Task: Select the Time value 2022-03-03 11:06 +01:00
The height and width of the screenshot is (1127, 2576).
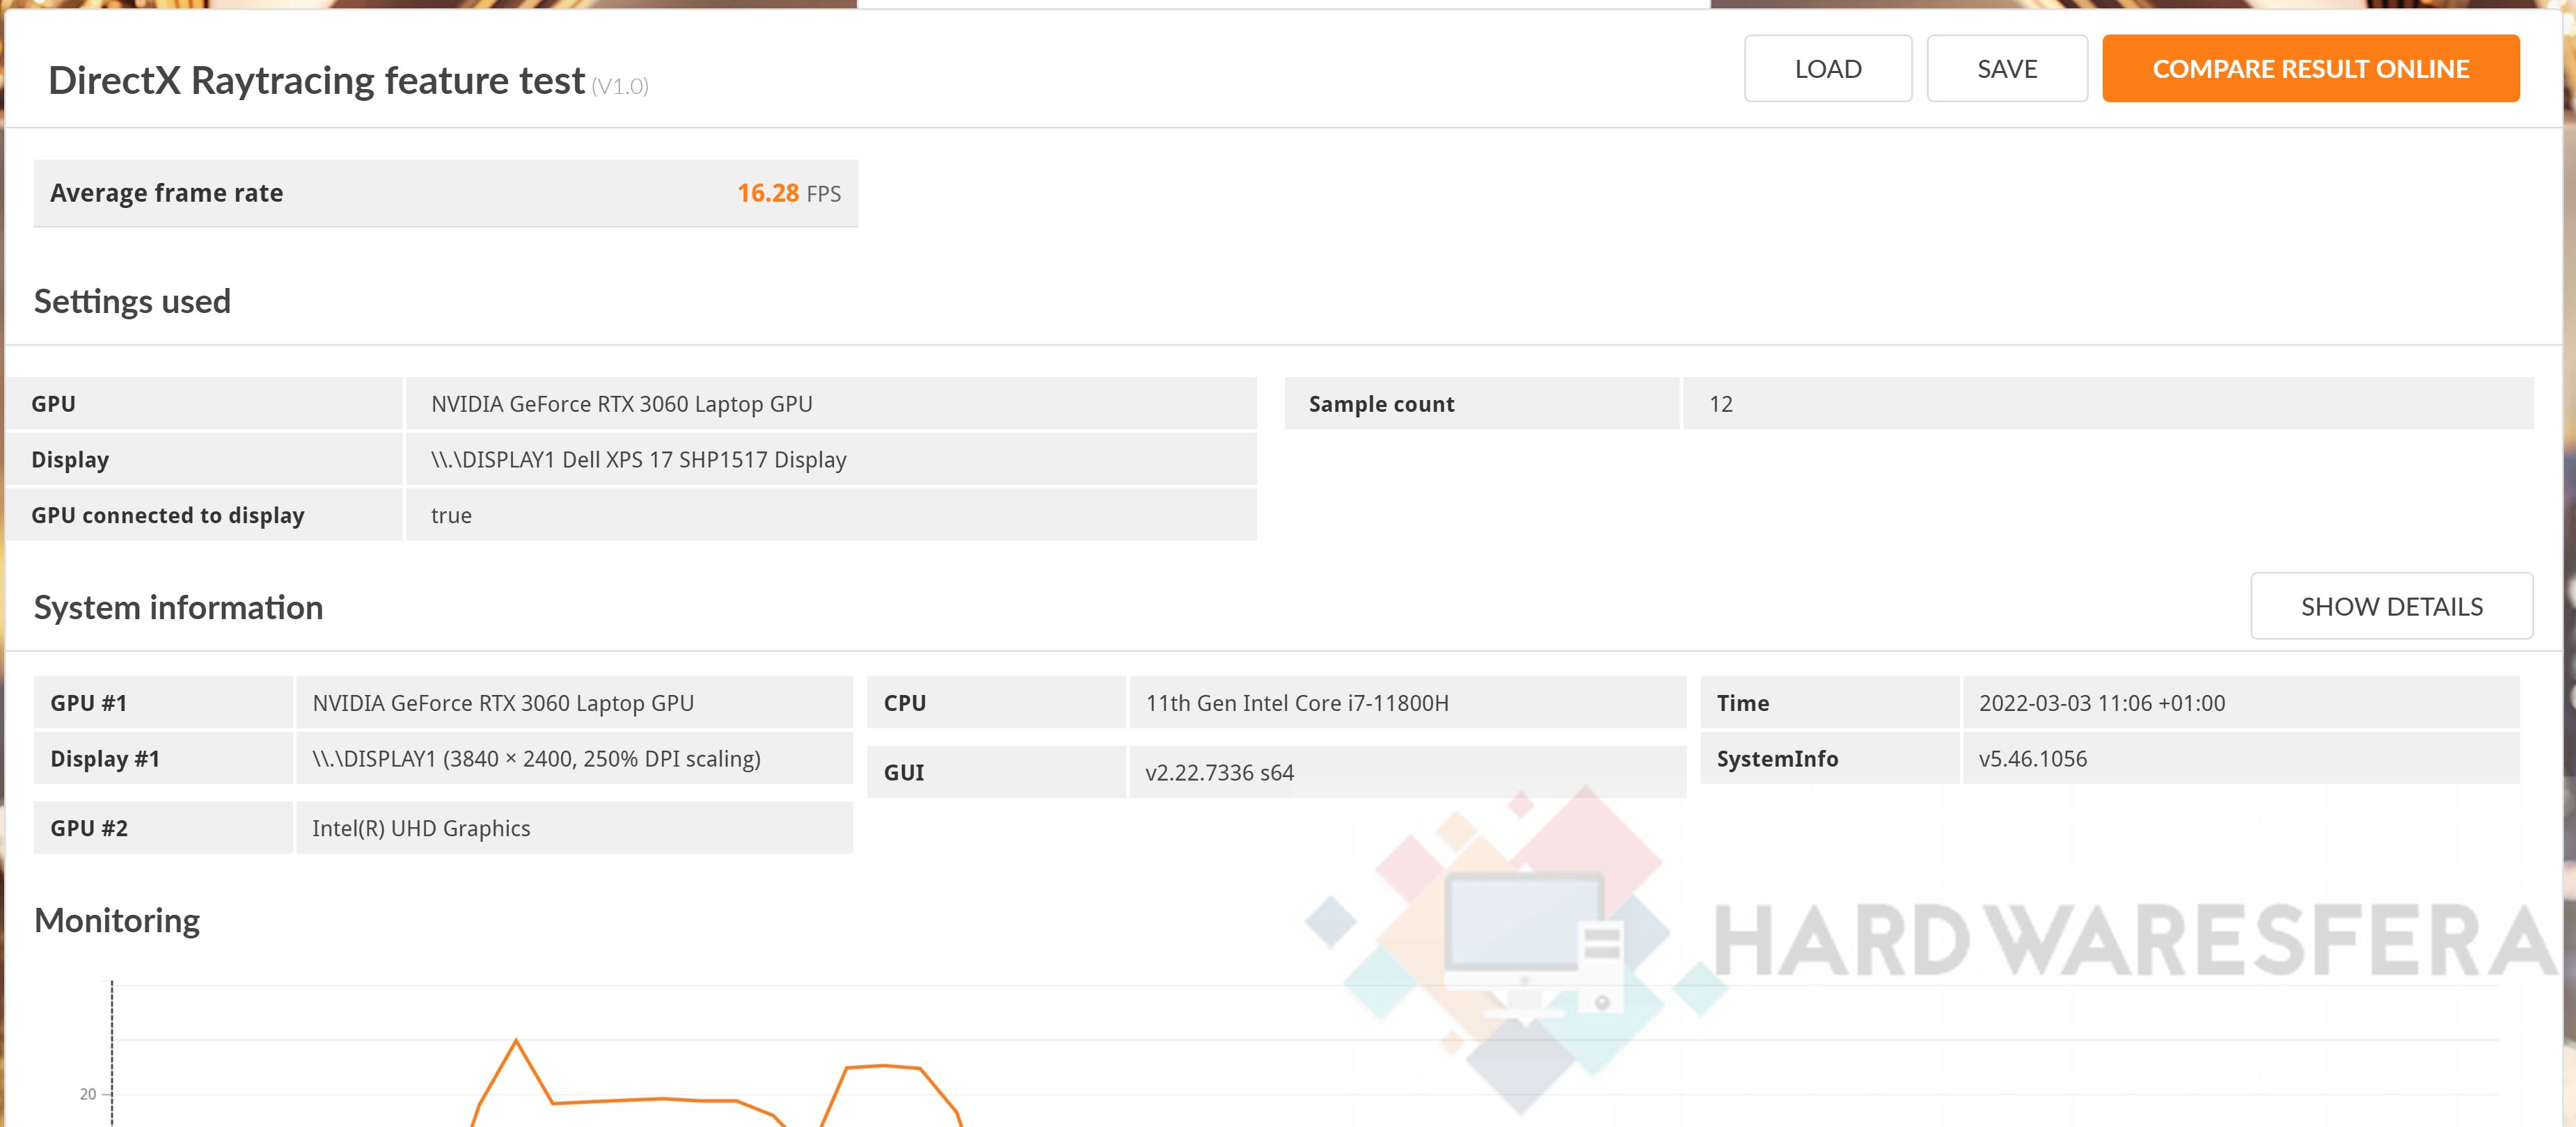Action: tap(2102, 703)
